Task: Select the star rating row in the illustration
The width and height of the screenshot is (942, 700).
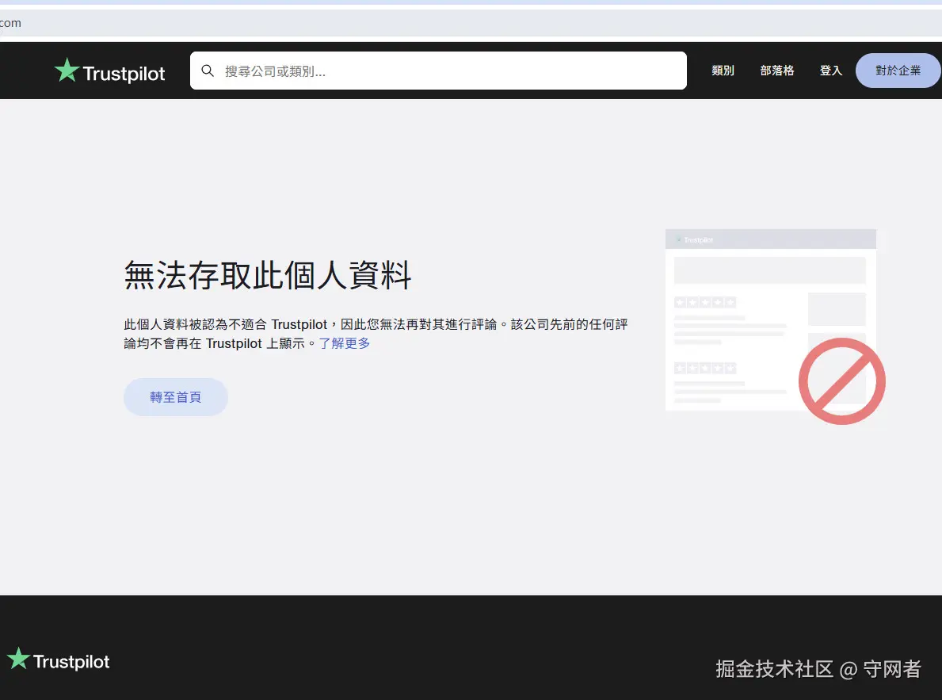Action: pyautogui.click(x=705, y=302)
